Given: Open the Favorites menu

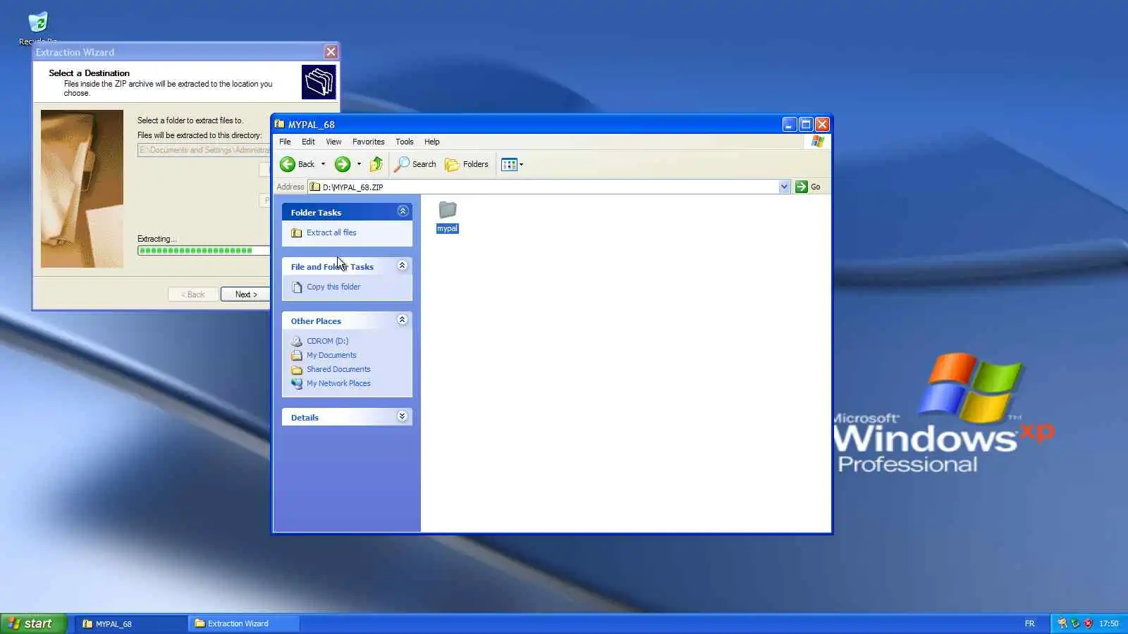Looking at the screenshot, I should pyautogui.click(x=368, y=142).
